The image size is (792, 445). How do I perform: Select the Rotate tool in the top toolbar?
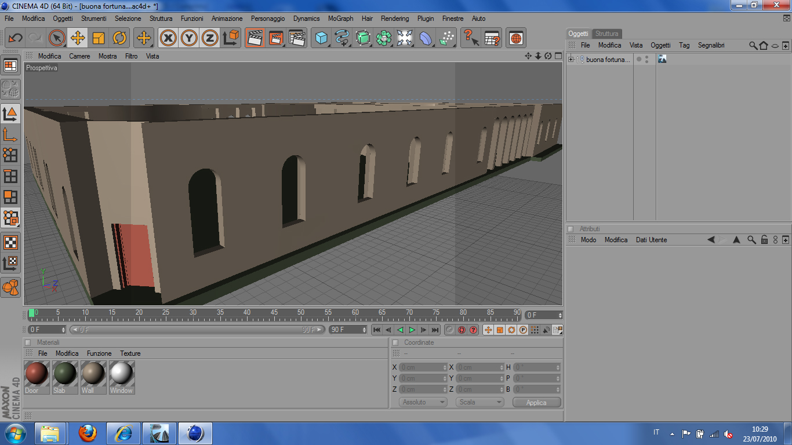click(x=119, y=38)
